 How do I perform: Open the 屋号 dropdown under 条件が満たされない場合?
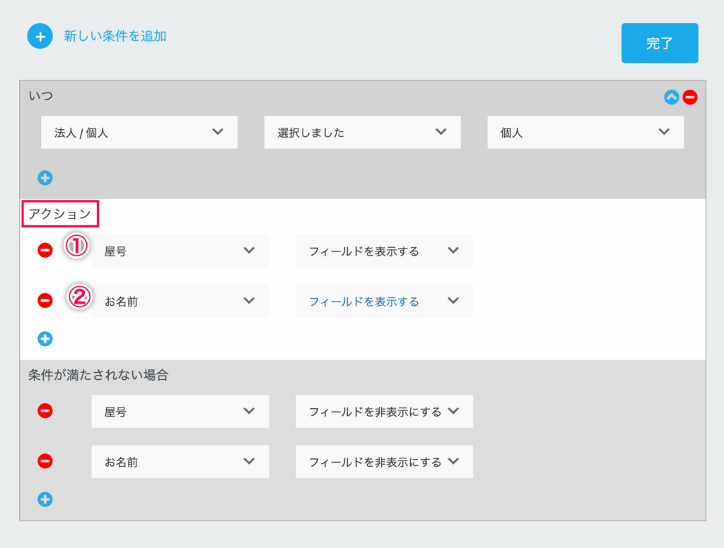click(x=180, y=411)
